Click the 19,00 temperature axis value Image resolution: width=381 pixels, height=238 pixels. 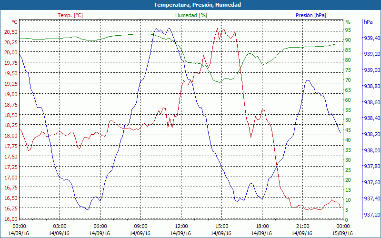[11, 94]
